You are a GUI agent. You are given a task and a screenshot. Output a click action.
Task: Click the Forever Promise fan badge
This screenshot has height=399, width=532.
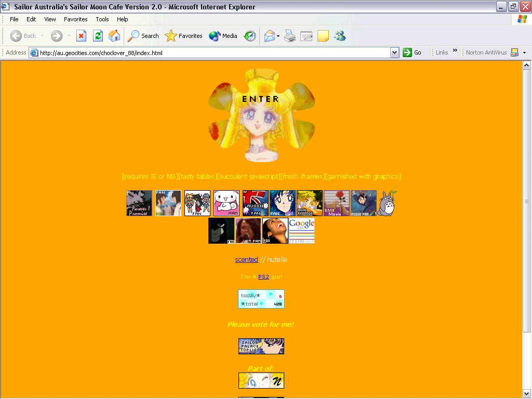[x=139, y=203]
